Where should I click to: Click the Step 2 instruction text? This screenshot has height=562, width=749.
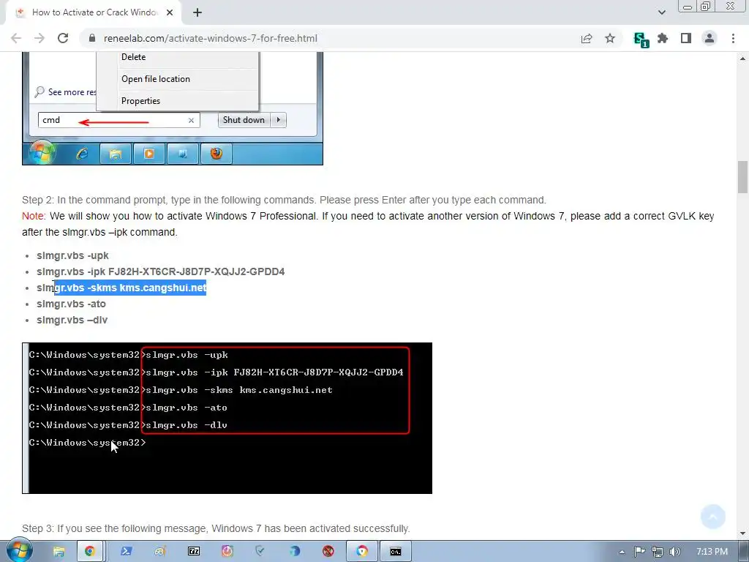284,200
